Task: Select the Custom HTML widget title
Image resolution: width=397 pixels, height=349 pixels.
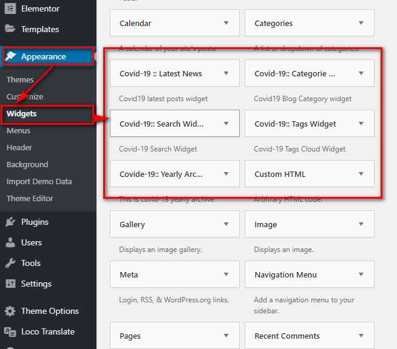Action: [x=280, y=174]
